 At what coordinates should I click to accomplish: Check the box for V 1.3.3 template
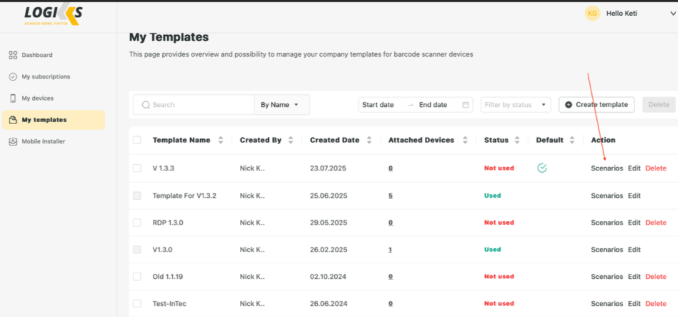click(x=137, y=168)
